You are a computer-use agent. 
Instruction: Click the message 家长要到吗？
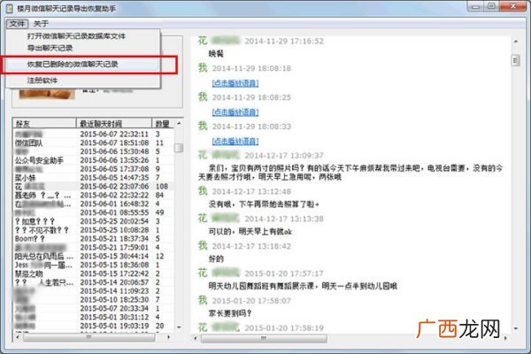pyautogui.click(x=230, y=313)
